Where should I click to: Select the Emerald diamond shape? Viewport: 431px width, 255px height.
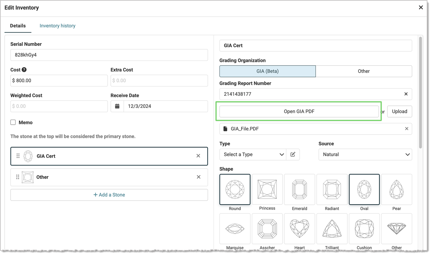coord(300,189)
